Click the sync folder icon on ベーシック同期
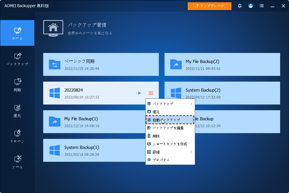Screen dimensions: 289x193 (x=55, y=64)
